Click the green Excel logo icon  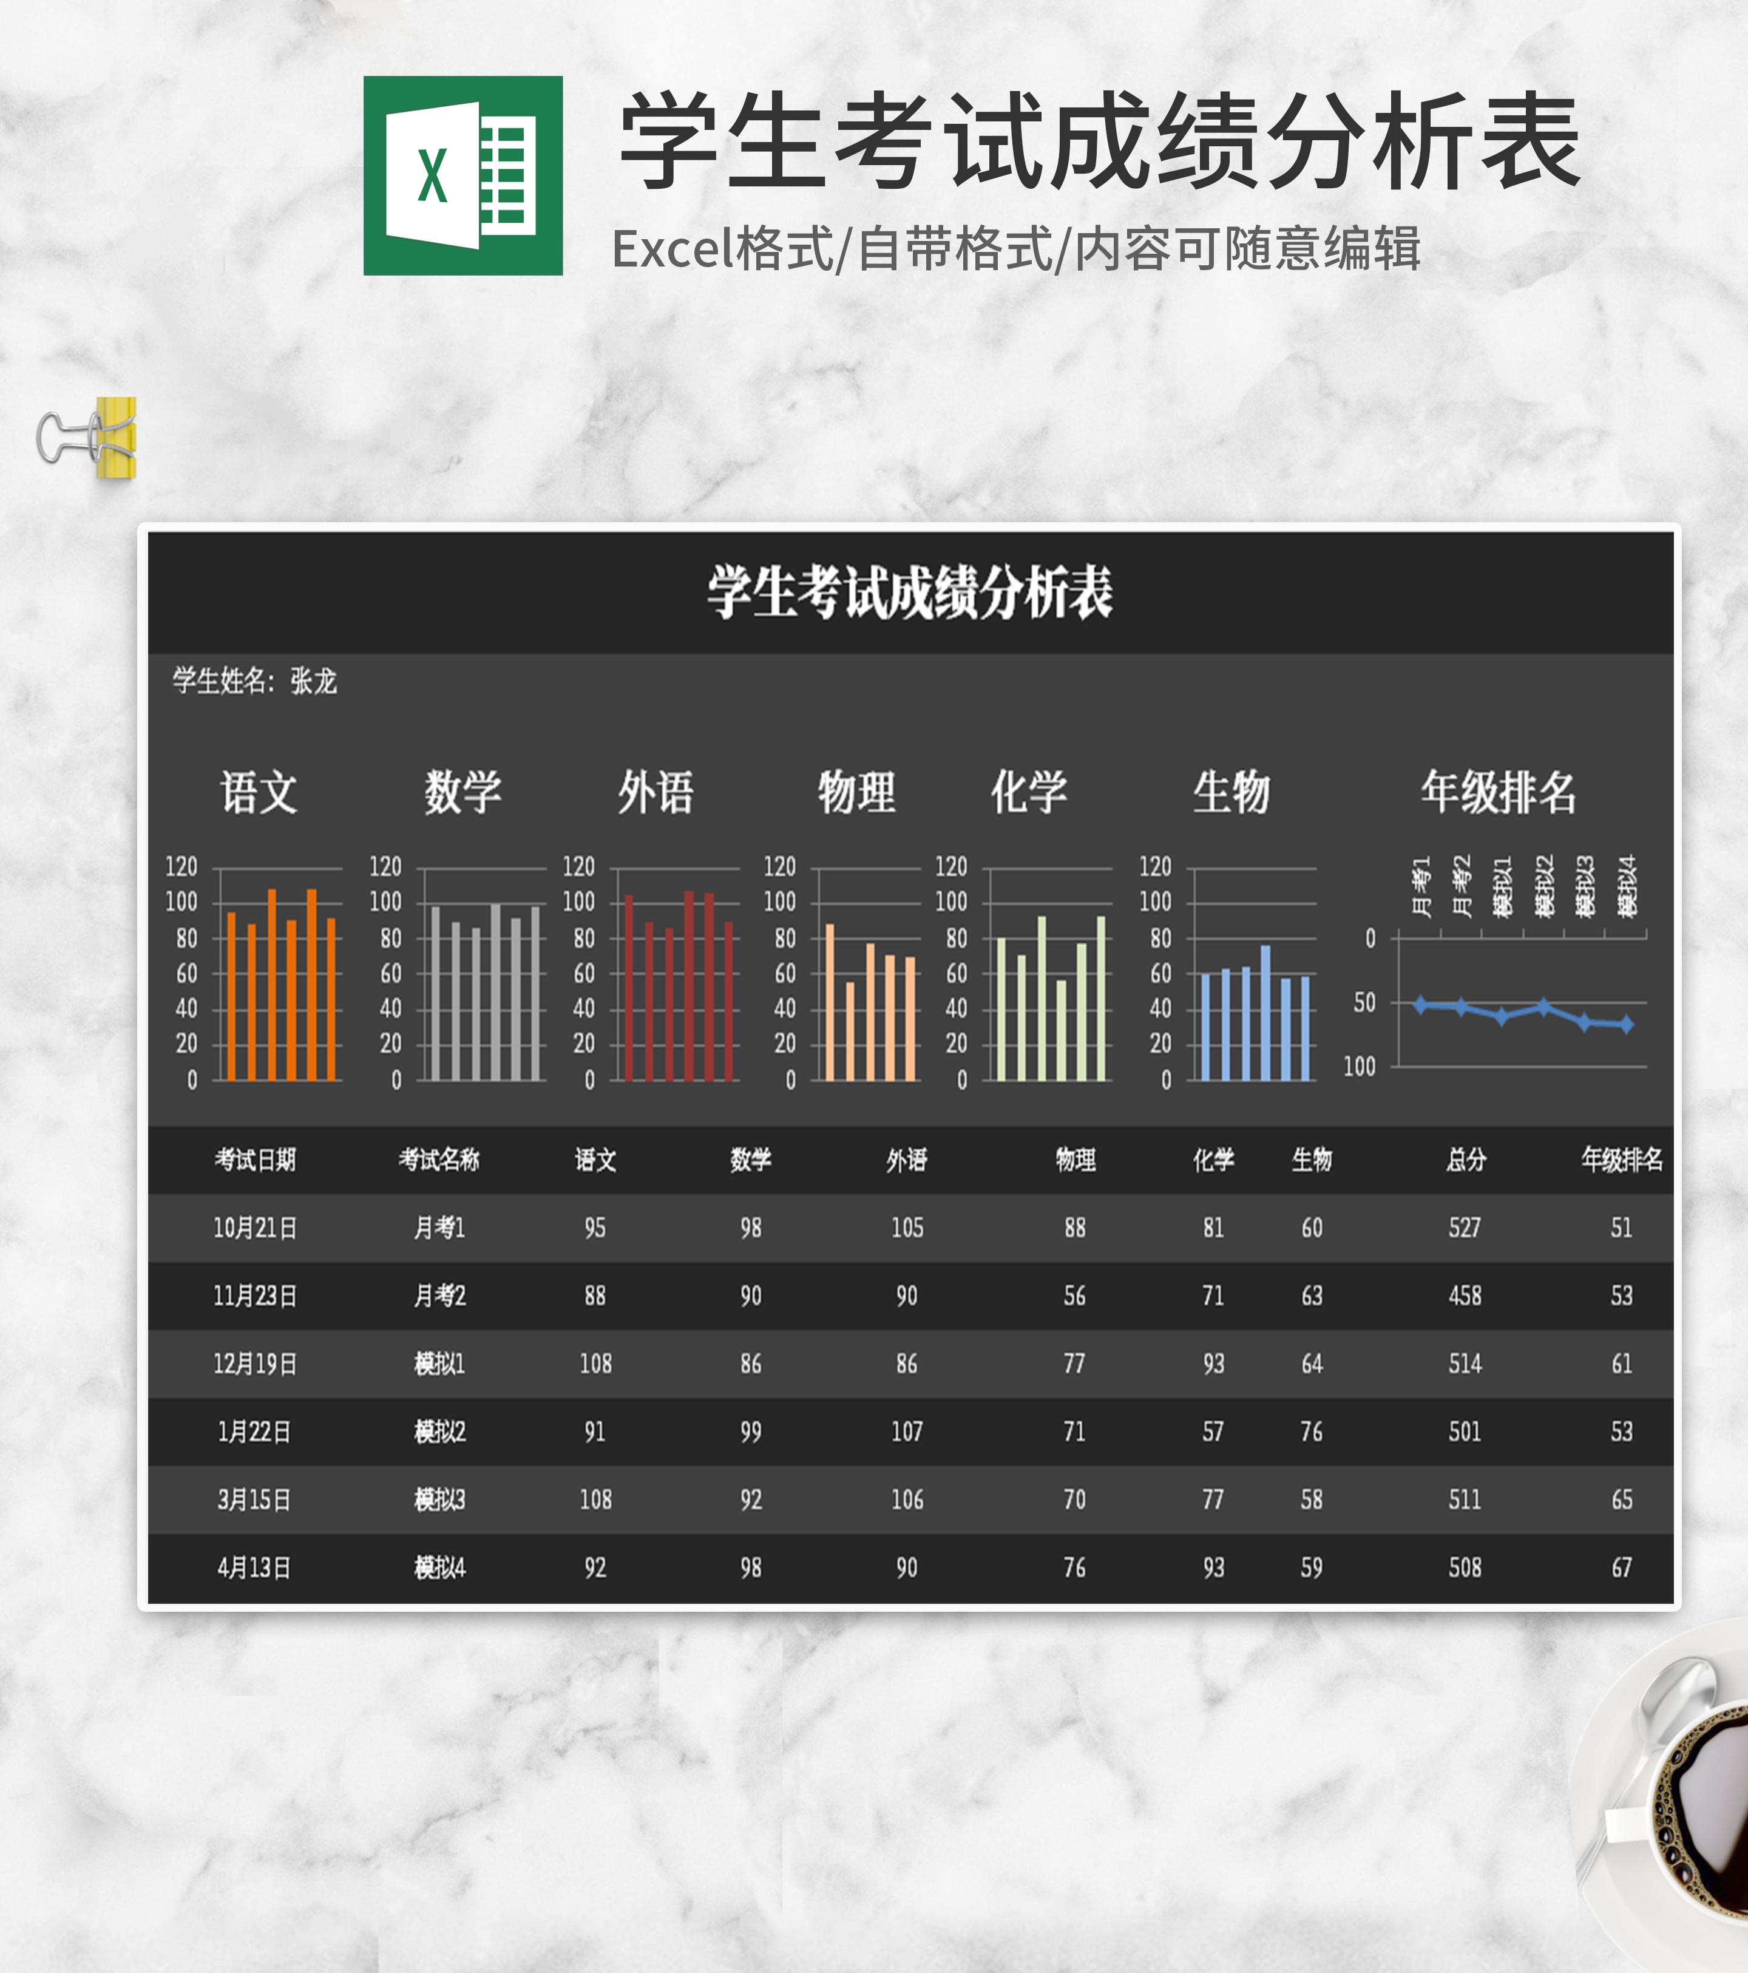pyautogui.click(x=462, y=175)
